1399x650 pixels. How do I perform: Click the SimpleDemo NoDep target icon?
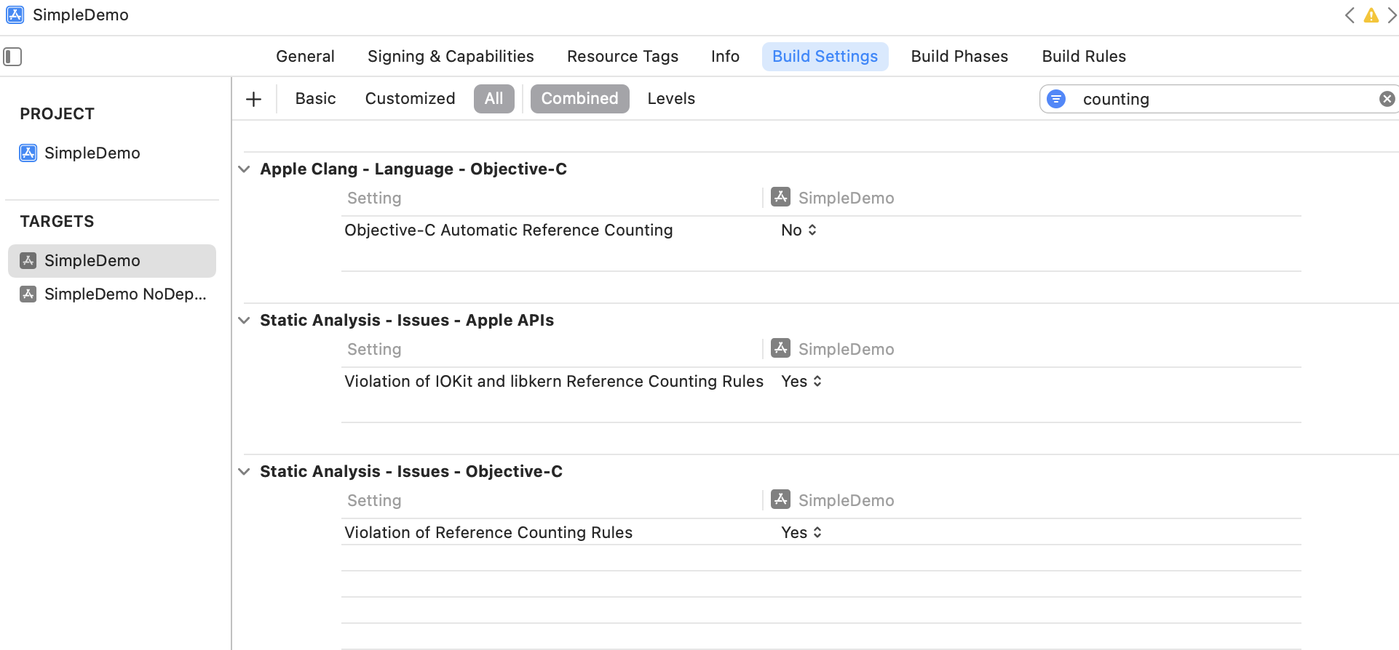28,294
